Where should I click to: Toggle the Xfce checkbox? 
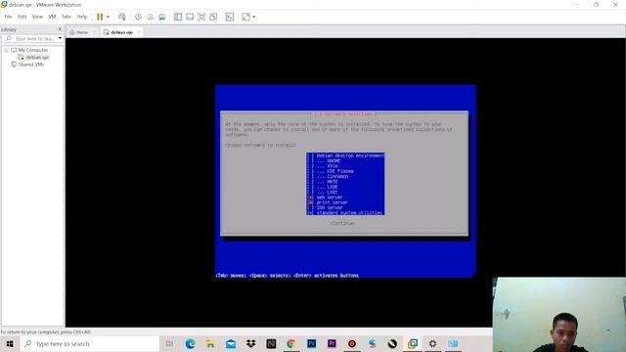click(310, 165)
